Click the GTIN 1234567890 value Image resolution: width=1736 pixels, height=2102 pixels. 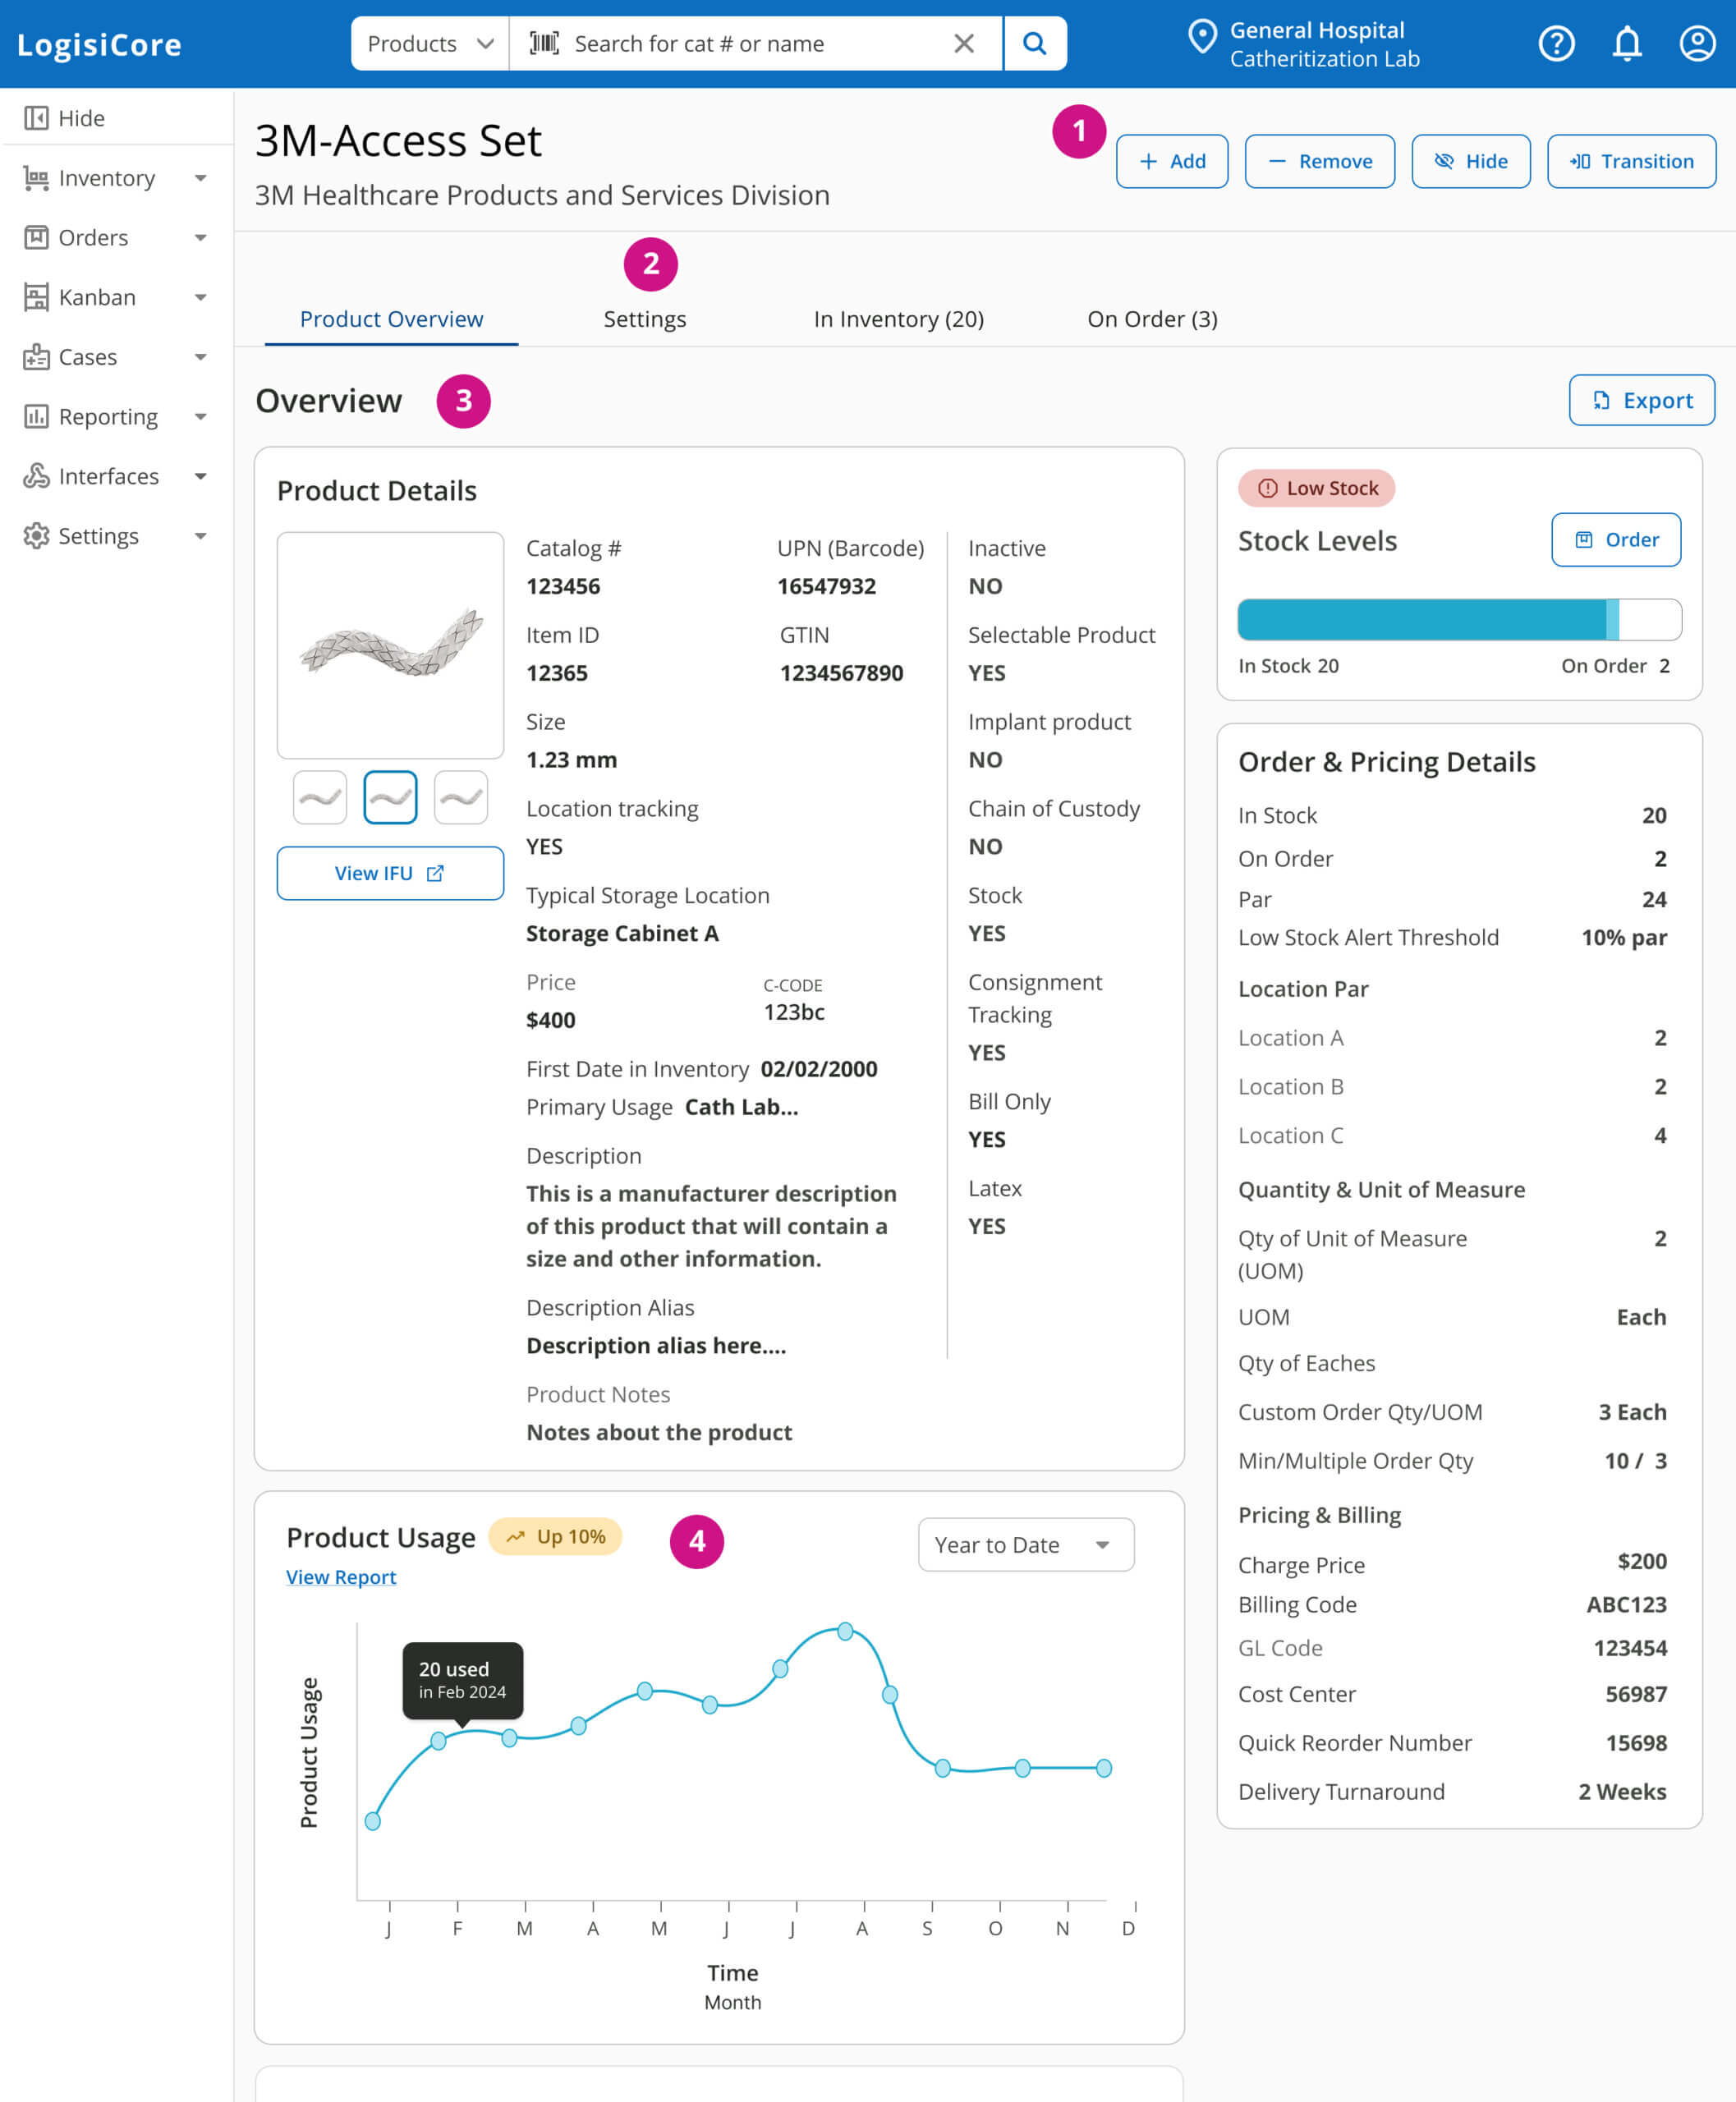click(841, 673)
